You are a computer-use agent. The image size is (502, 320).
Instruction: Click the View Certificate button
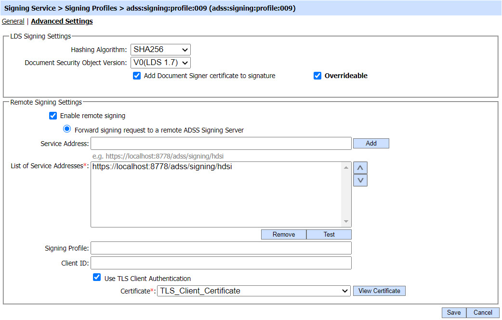click(x=379, y=291)
